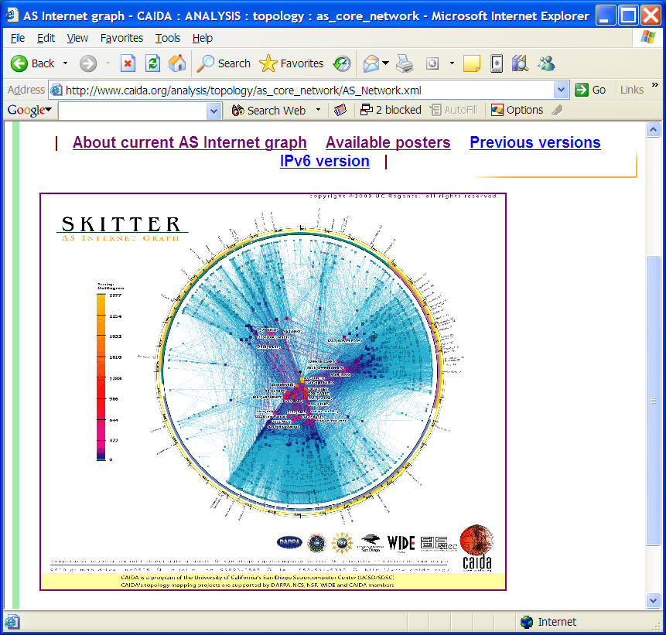The height and width of the screenshot is (635, 666).
Task: Click the Windows flag logo
Action: tap(647, 37)
